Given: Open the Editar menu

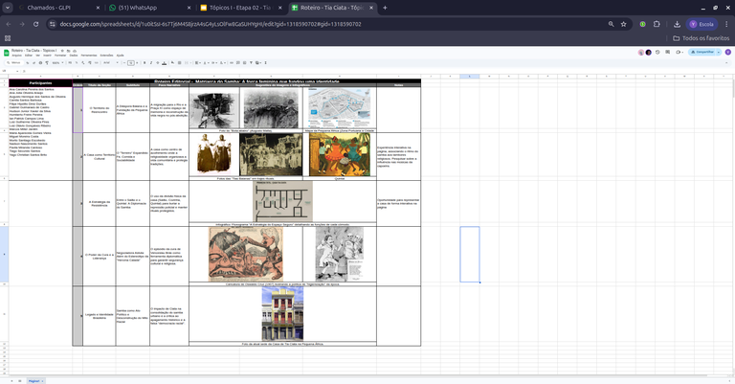Looking at the screenshot, I should click(x=29, y=56).
